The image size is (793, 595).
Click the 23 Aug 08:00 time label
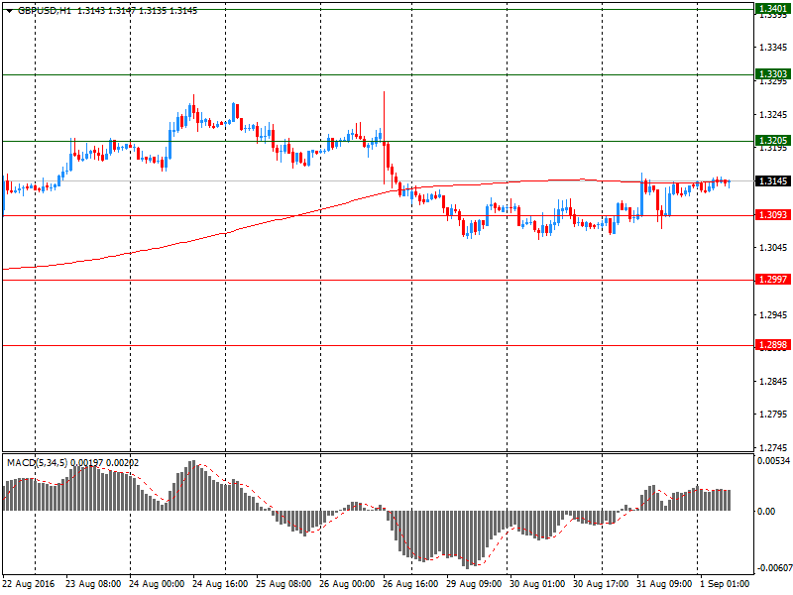point(93,584)
